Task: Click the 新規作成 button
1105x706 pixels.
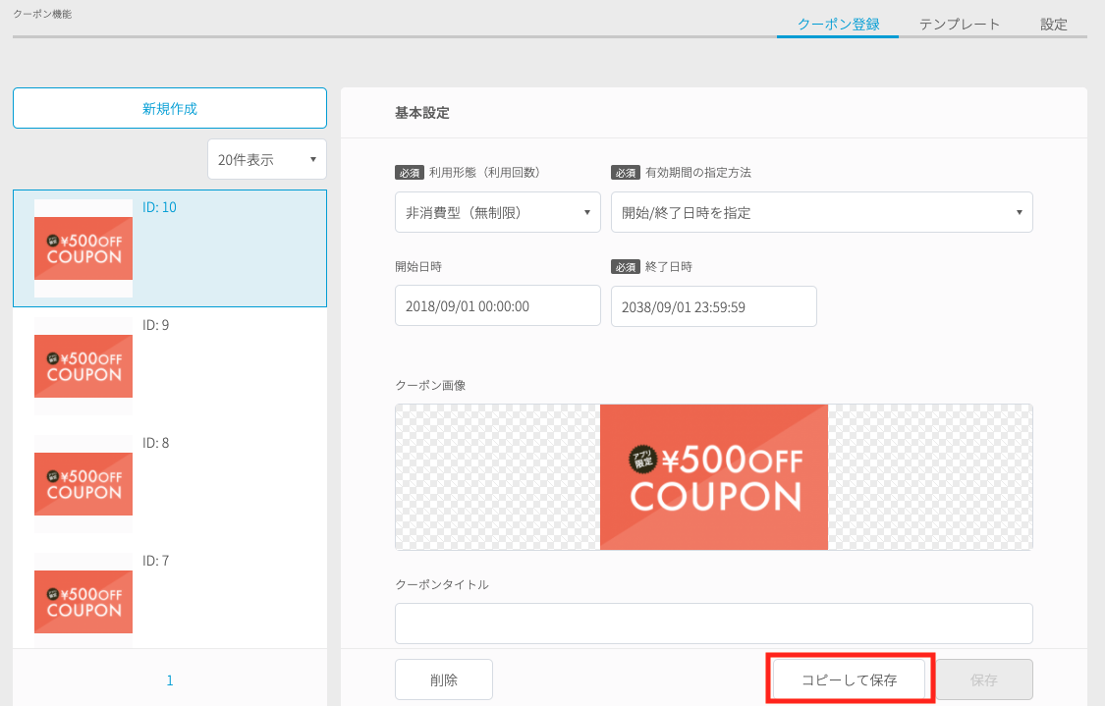Action: click(x=169, y=108)
